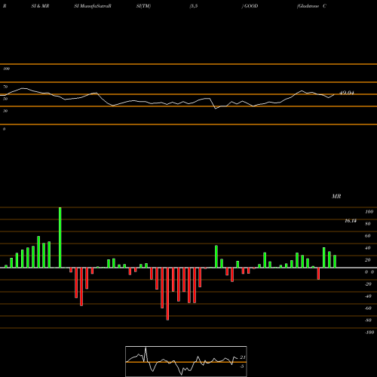This screenshot has width=377, height=377.
Task: Click the longest red MR bar
Action: (x=167, y=294)
